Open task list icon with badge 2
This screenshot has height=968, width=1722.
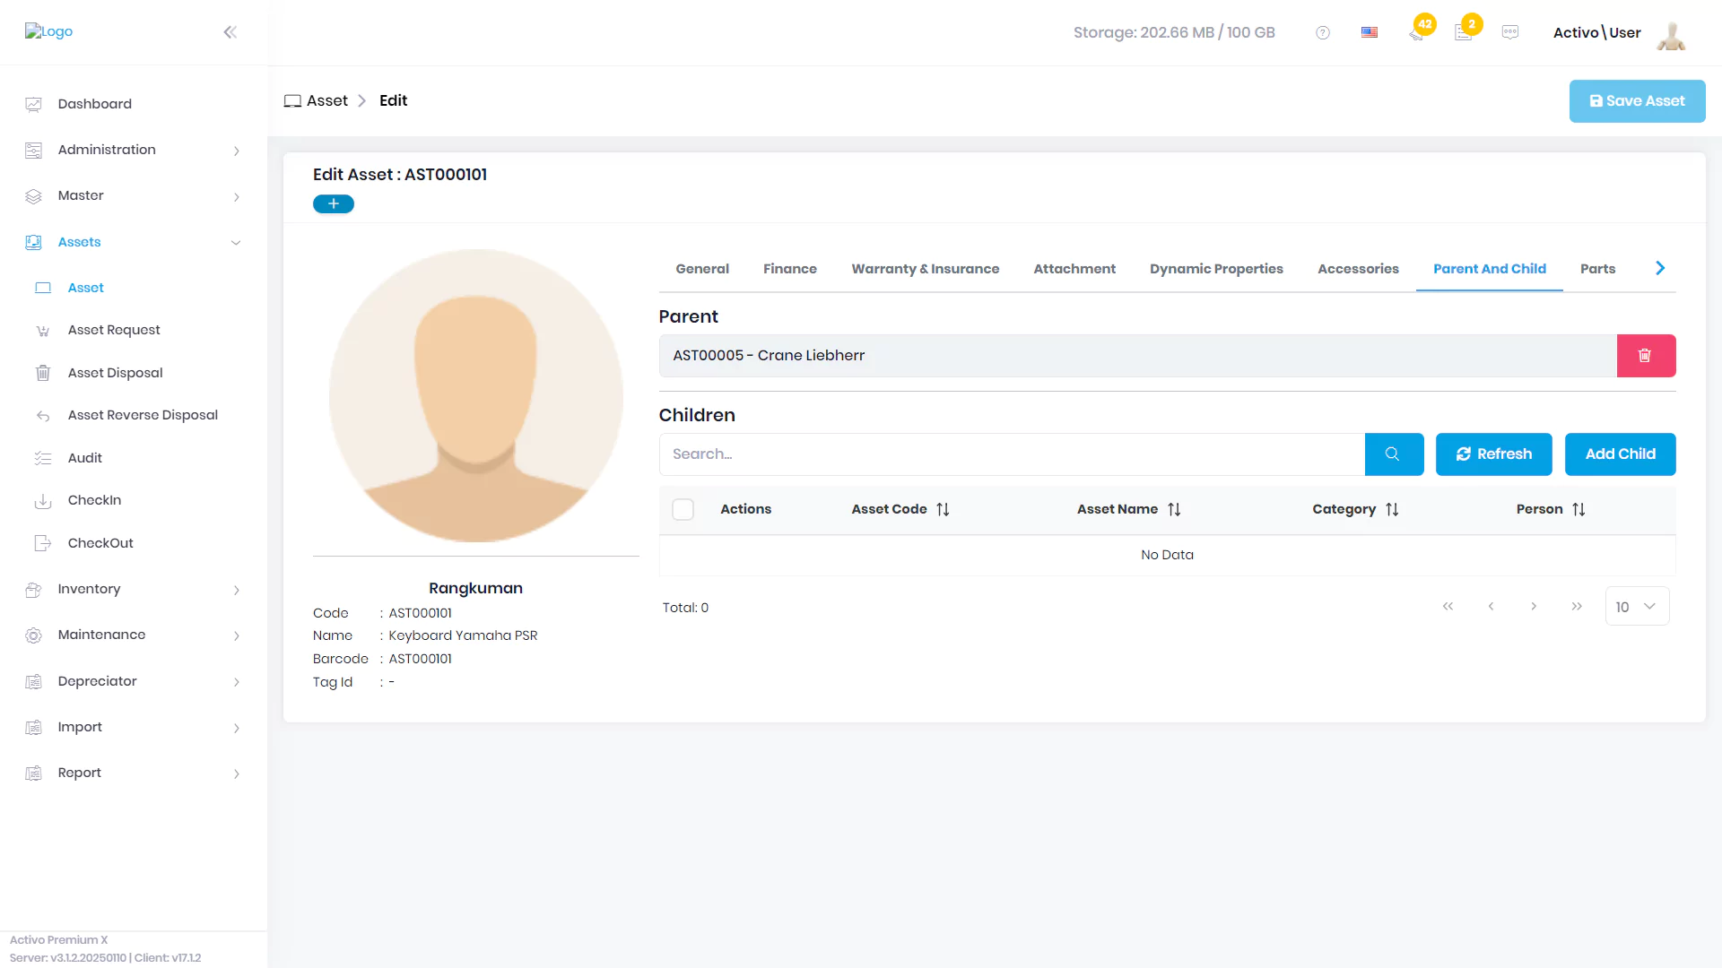pyautogui.click(x=1463, y=33)
